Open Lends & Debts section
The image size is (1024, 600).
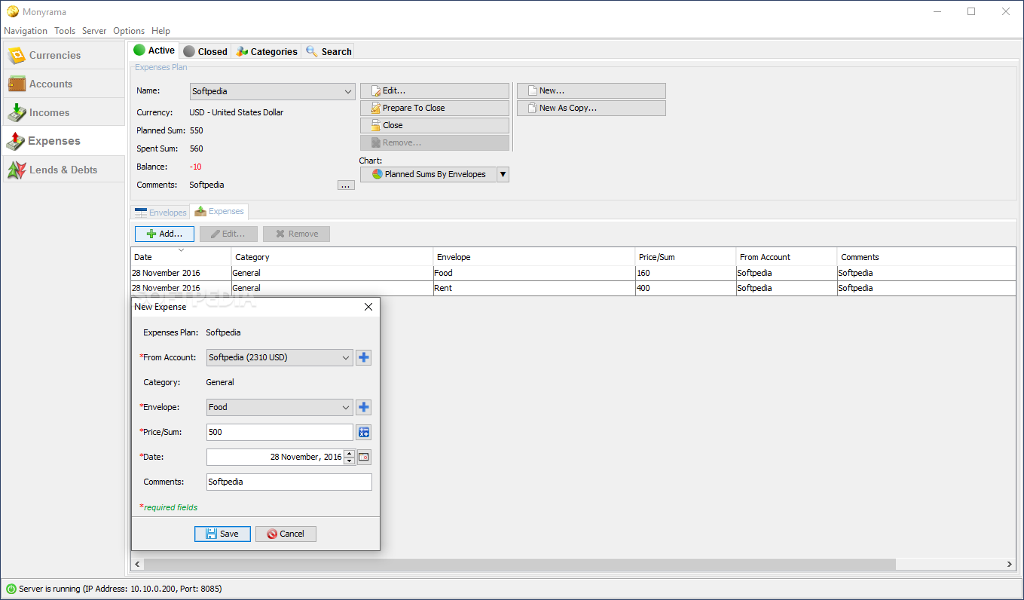[x=64, y=170]
